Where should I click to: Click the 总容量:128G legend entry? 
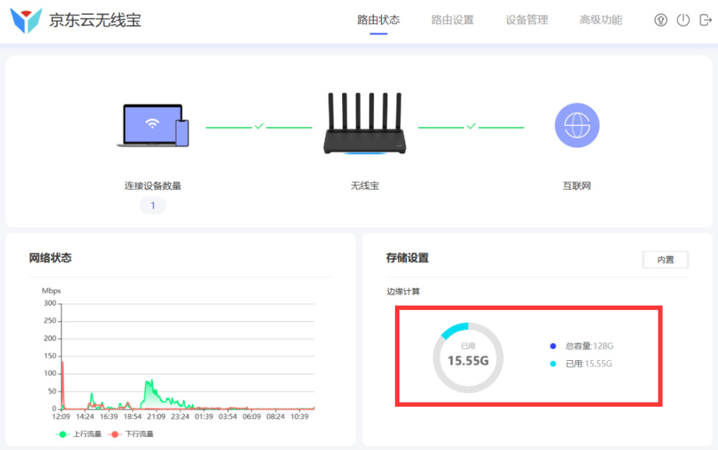tap(581, 346)
